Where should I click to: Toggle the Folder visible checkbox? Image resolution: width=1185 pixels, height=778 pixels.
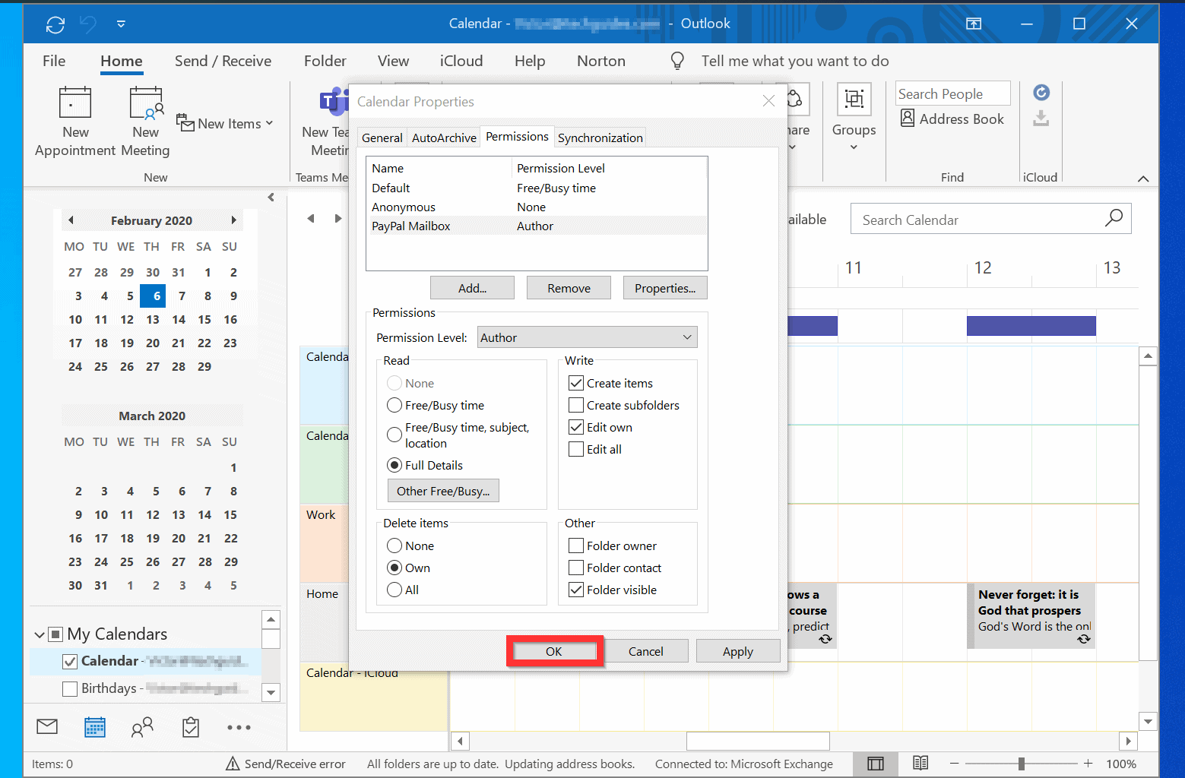(x=576, y=590)
